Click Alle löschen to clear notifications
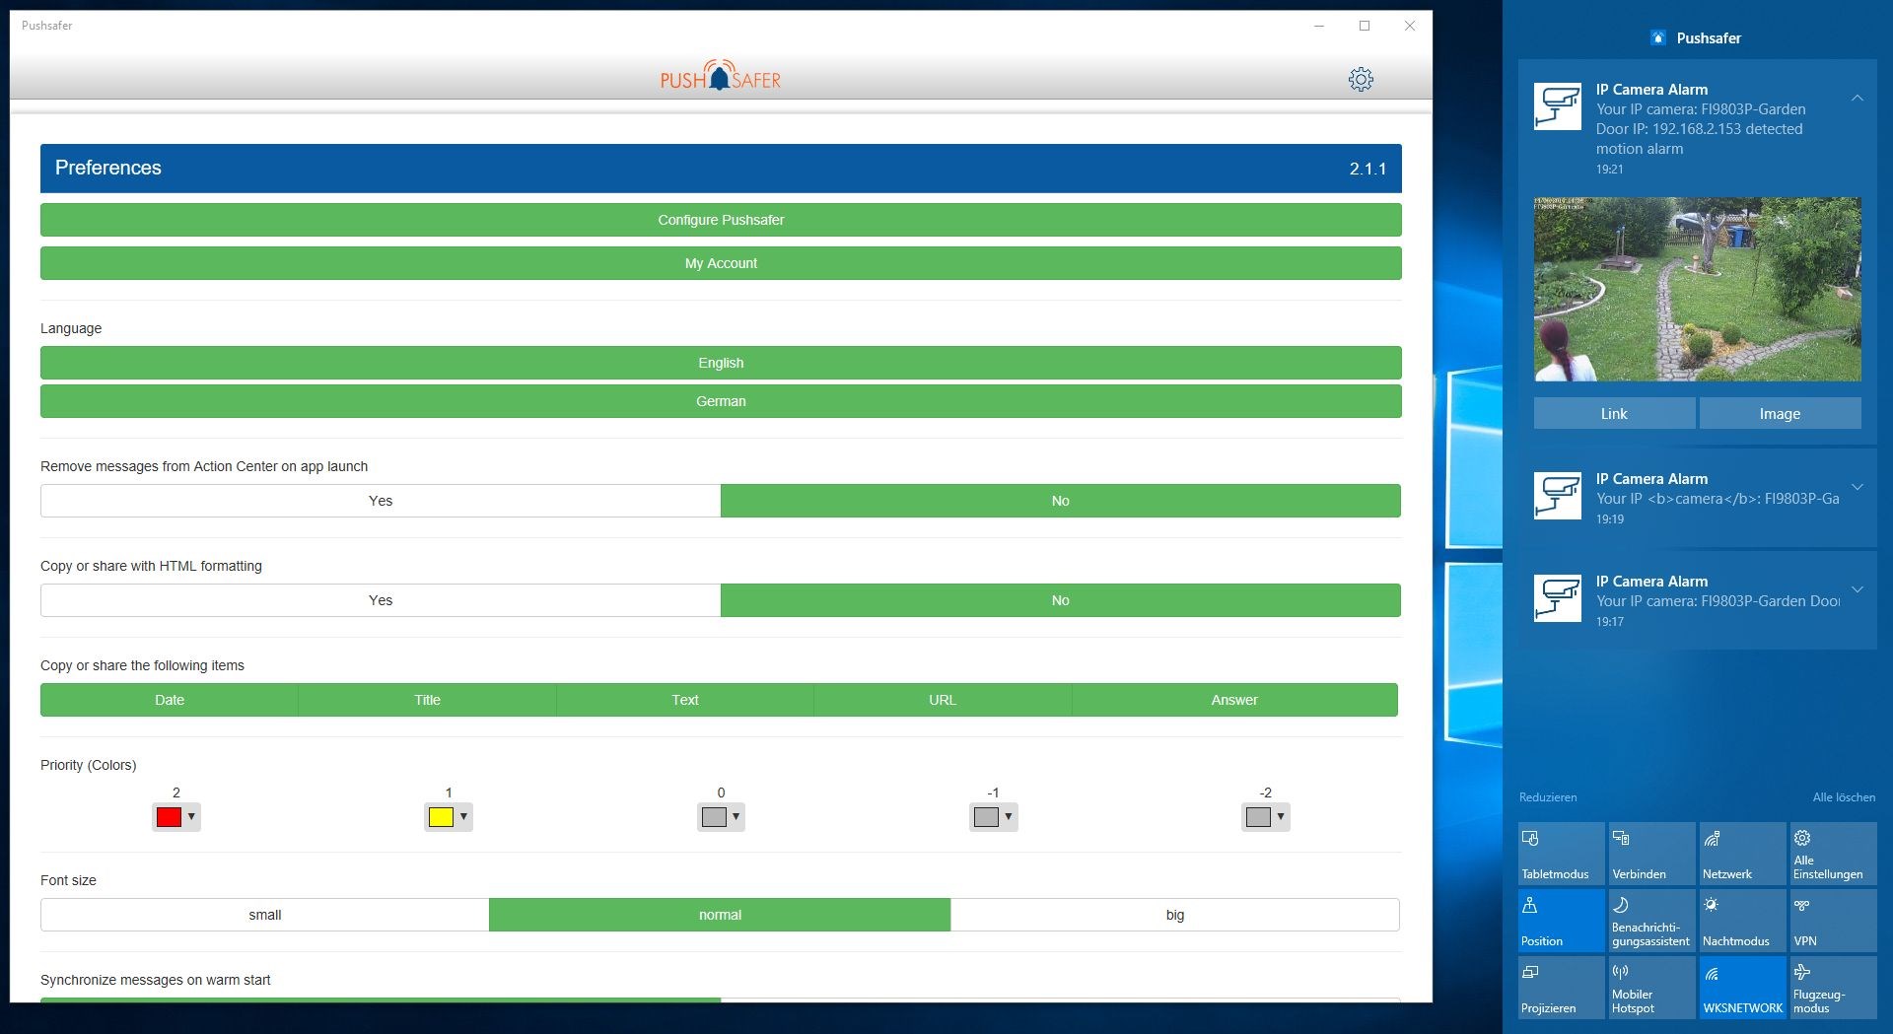Image resolution: width=1893 pixels, height=1034 pixels. click(x=1844, y=797)
